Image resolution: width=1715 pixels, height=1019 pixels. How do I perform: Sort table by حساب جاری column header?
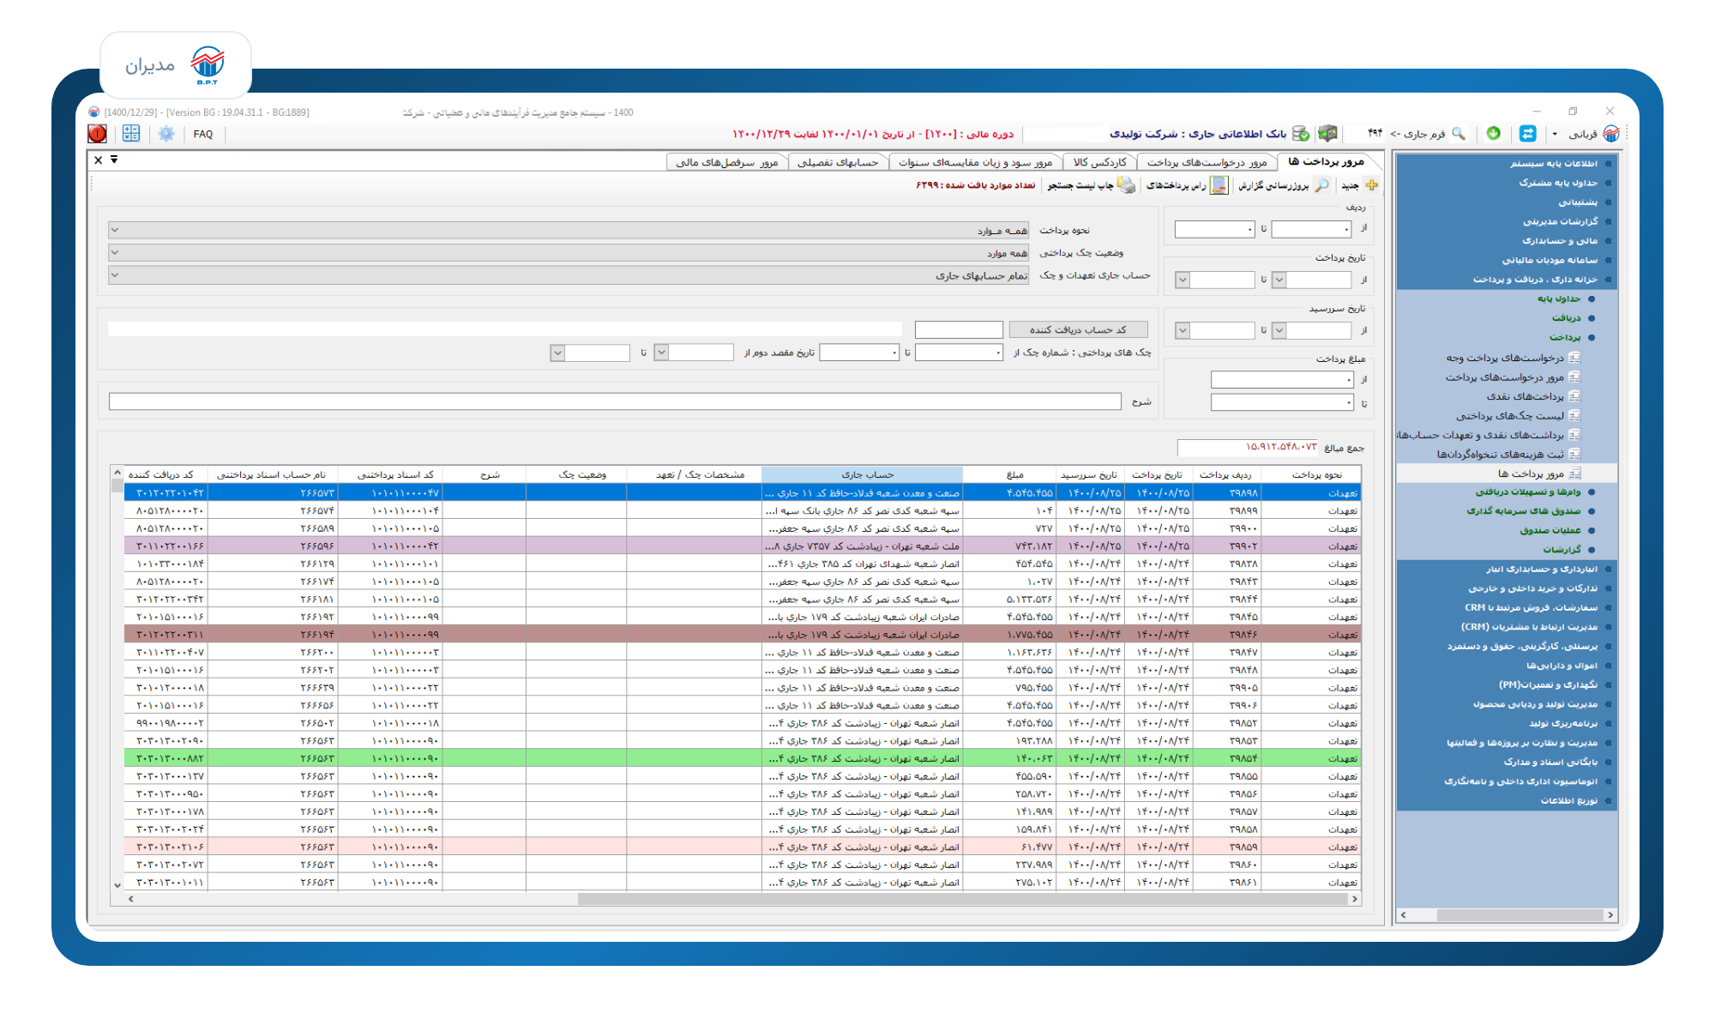pos(862,474)
